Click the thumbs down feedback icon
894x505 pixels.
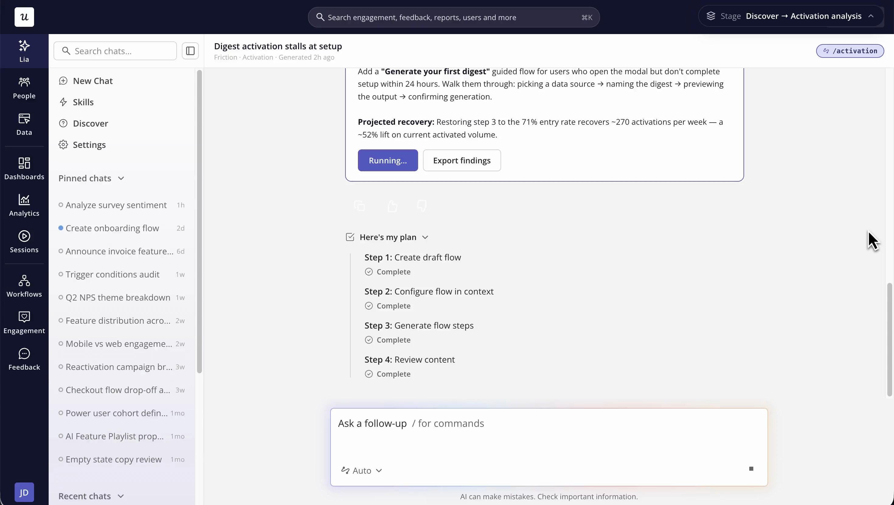[422, 206]
